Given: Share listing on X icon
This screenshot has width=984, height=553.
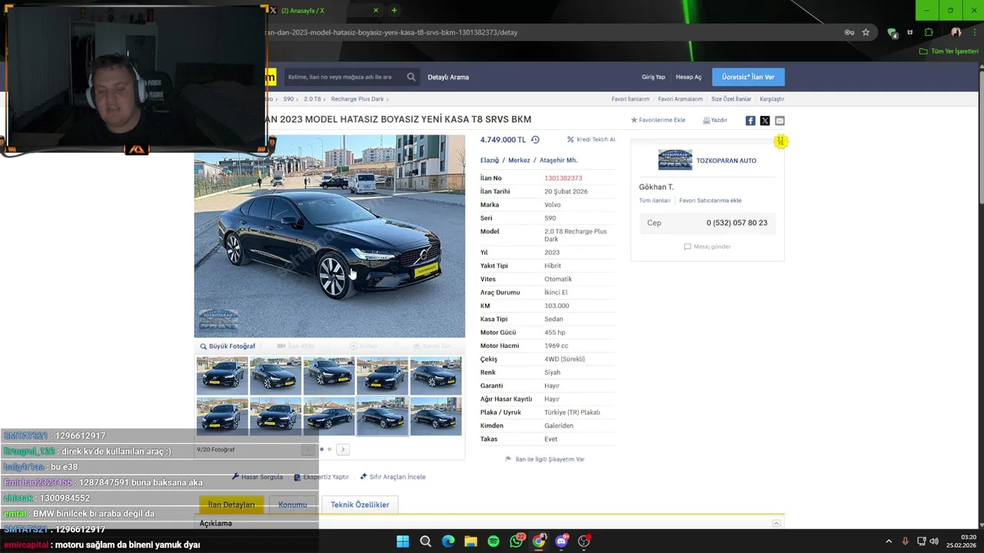Looking at the screenshot, I should (x=765, y=121).
